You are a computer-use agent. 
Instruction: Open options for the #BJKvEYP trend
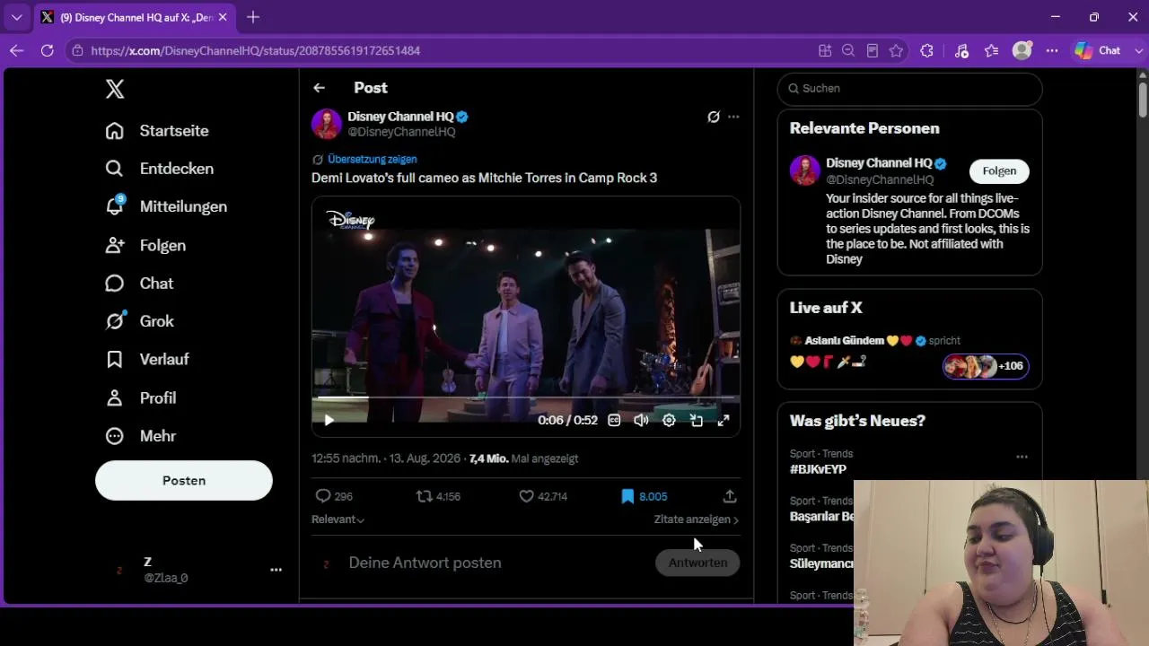(1022, 457)
